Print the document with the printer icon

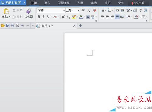click(x=13, y=25)
